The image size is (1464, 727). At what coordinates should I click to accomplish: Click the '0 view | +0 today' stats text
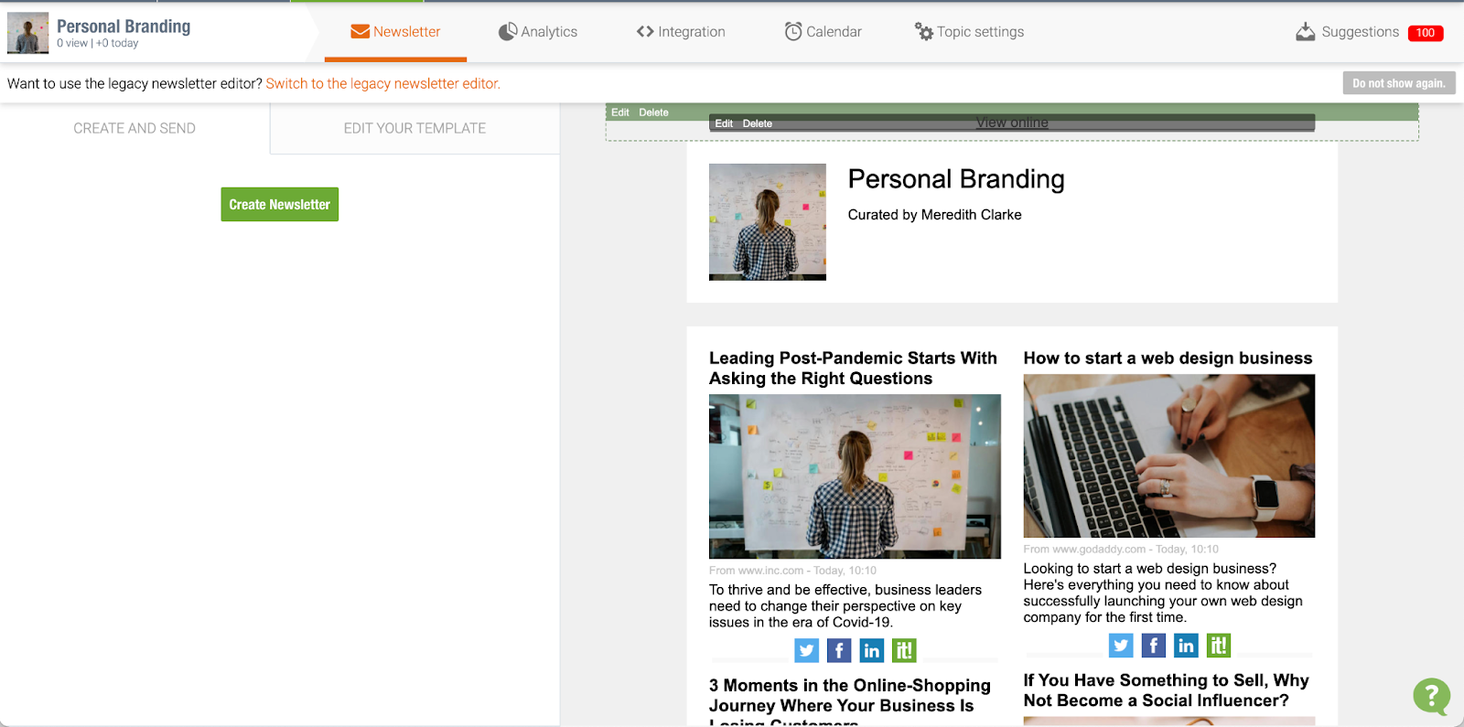[x=98, y=43]
